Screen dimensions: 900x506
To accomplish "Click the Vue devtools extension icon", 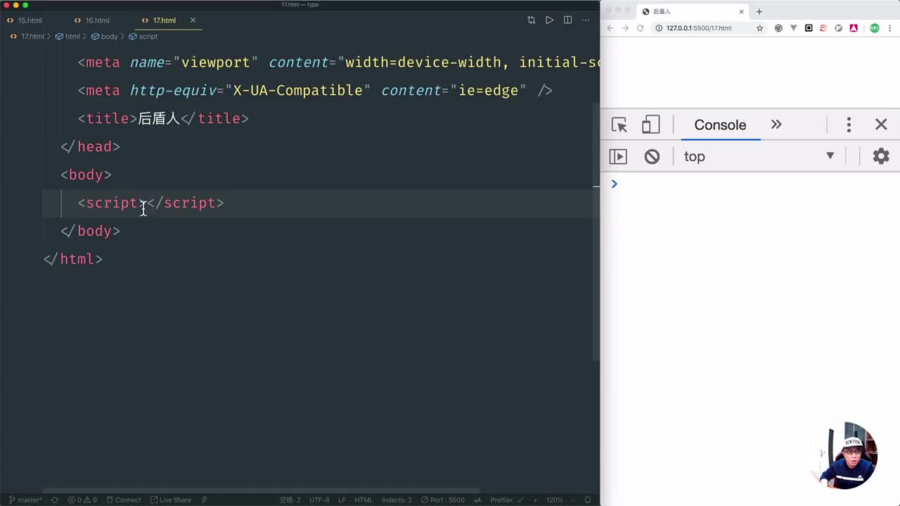I will tap(794, 28).
